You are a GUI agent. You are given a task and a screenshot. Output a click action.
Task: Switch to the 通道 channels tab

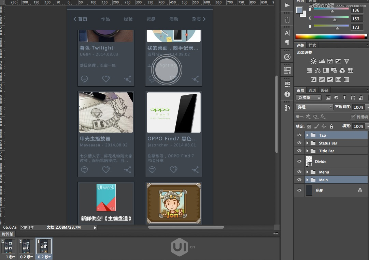pos(312,90)
